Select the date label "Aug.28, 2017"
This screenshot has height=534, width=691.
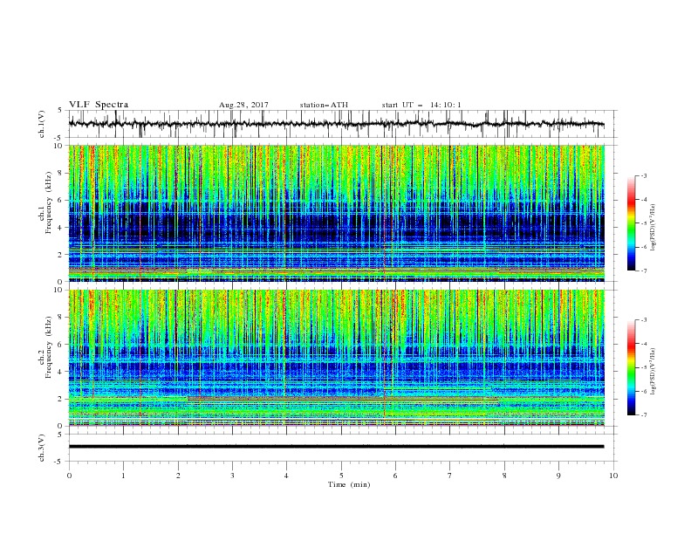pyautogui.click(x=243, y=105)
